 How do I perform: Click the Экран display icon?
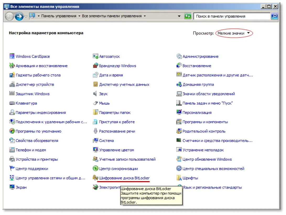pyautogui.click(x=12, y=187)
